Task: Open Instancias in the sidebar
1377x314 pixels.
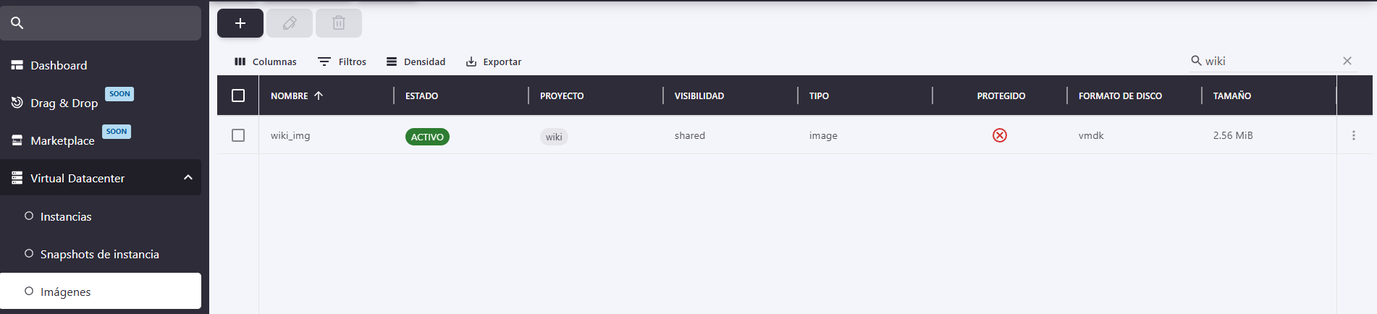Action: click(66, 216)
